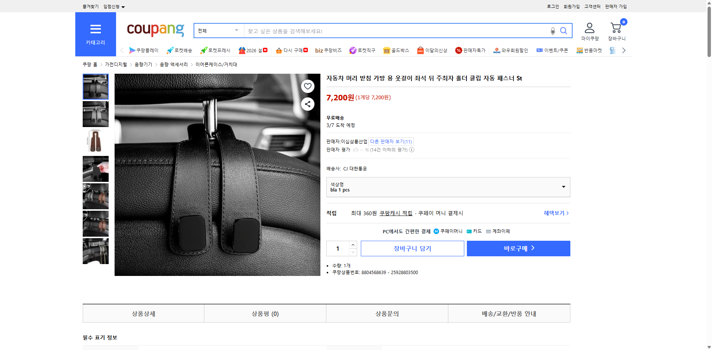Switch to the 상품평 (0) tab
This screenshot has height=350, width=712.
(265, 313)
